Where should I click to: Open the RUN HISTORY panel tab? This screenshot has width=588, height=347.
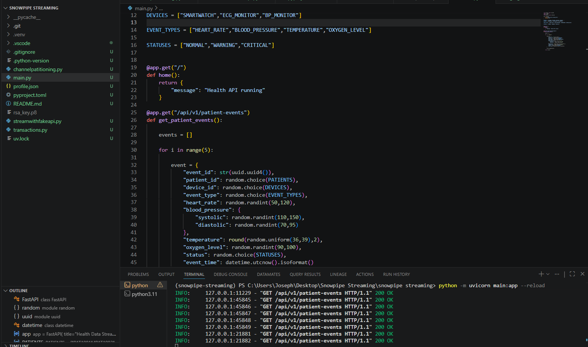pyautogui.click(x=396, y=274)
